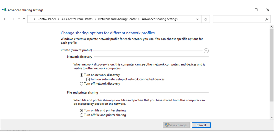
Task: Click the Back navigation arrow
Action: (5, 19)
